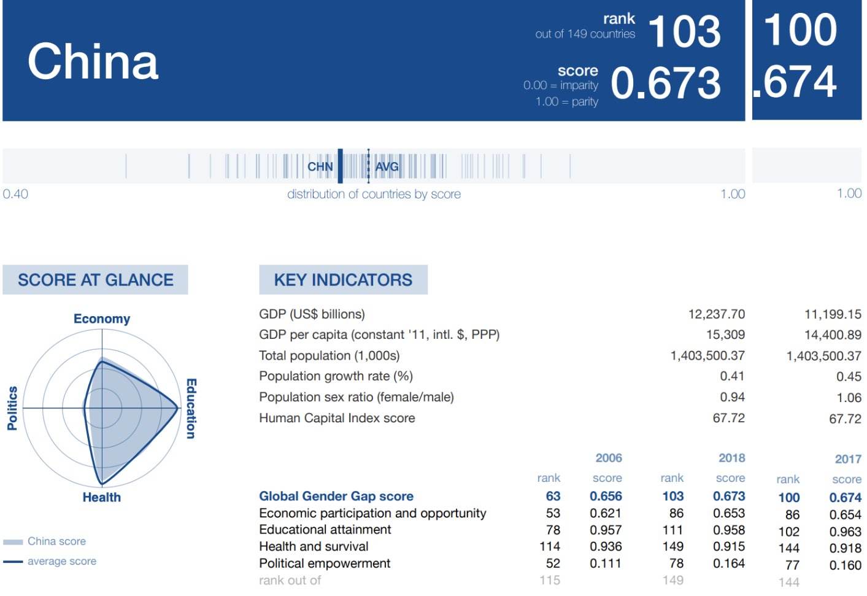Select the KEY INDICATORS header
This screenshot has height=596, width=867.
point(343,280)
